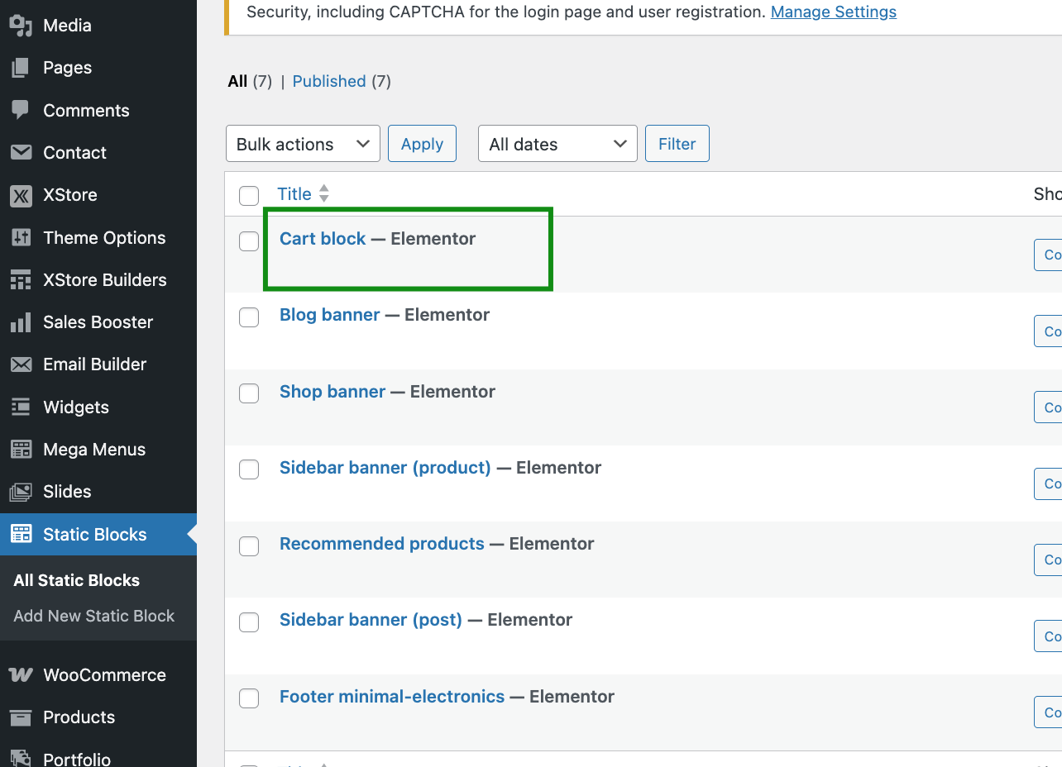Sort by the Title column header
The height and width of the screenshot is (767, 1062).
[294, 193]
